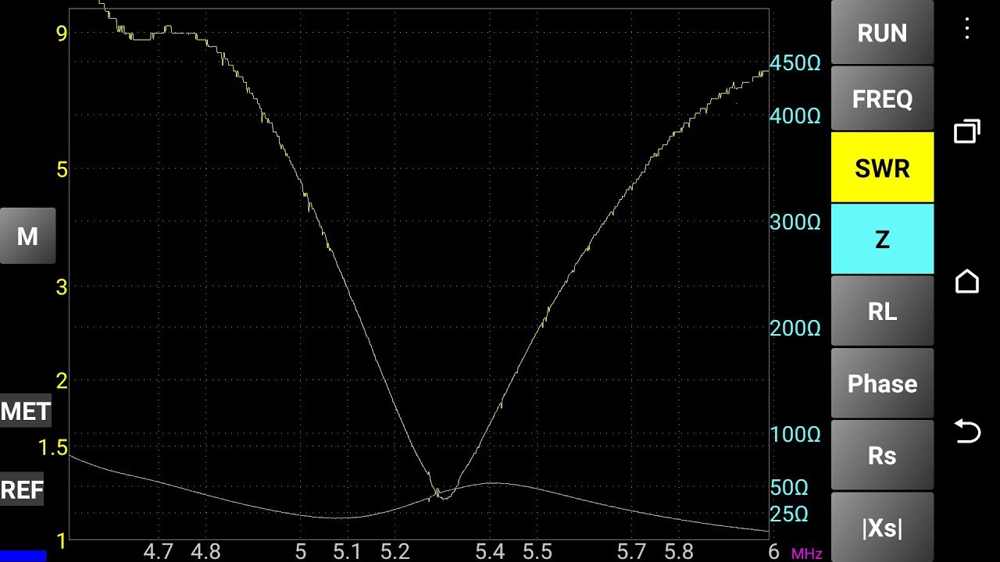Click the 300Ω impedance scale label

coord(795,222)
